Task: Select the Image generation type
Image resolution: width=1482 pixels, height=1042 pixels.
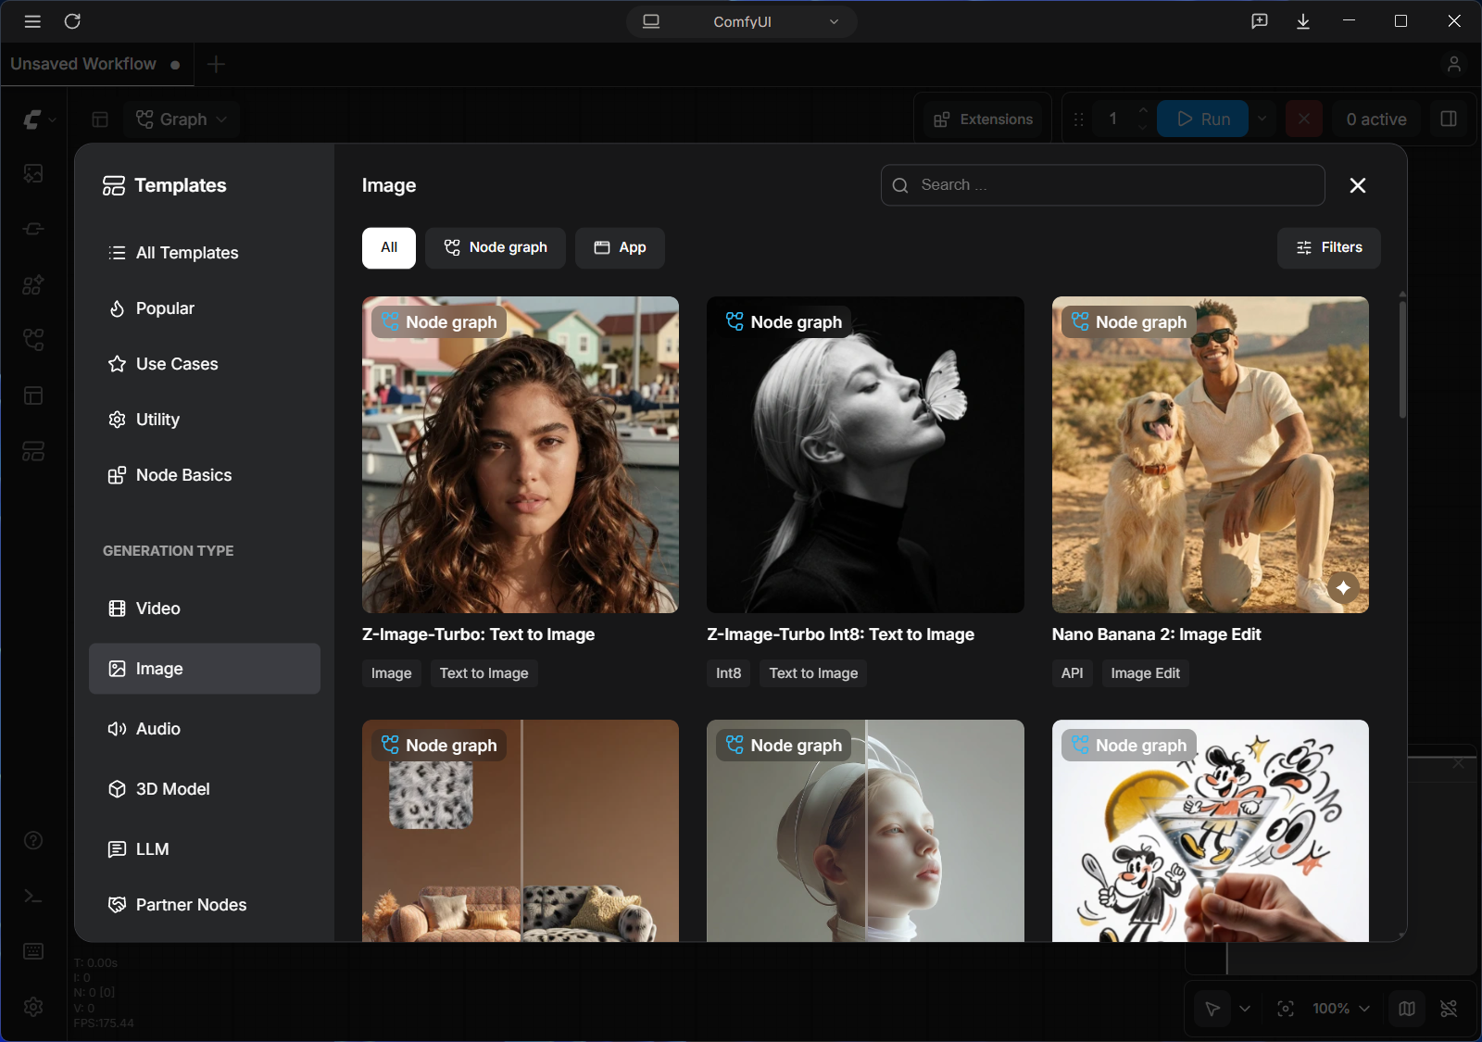Action: tap(205, 669)
